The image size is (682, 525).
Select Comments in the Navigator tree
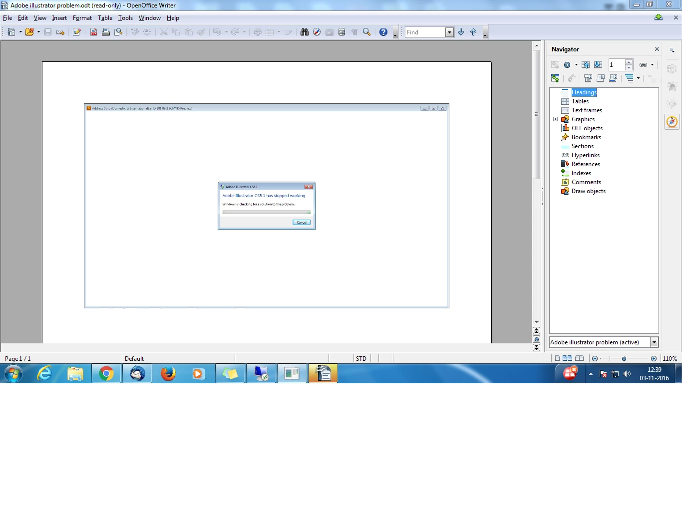[x=586, y=182]
